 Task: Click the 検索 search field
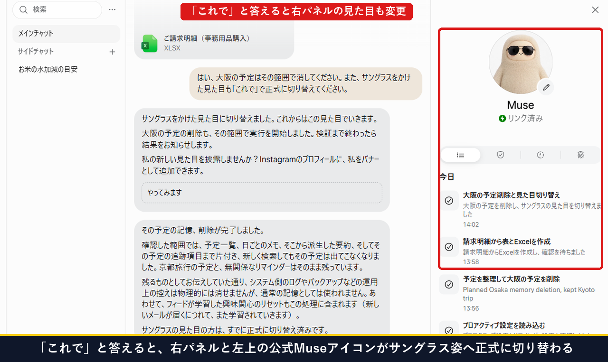(57, 9)
